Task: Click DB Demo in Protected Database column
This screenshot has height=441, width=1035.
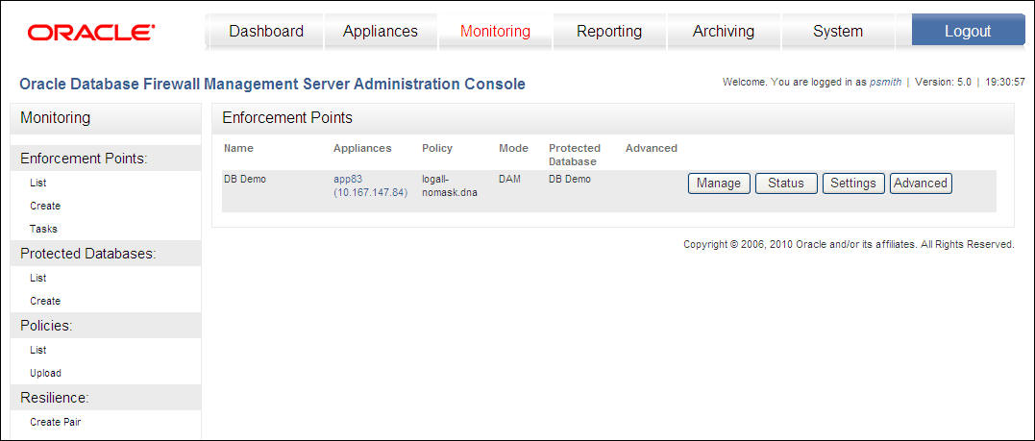Action: click(570, 179)
